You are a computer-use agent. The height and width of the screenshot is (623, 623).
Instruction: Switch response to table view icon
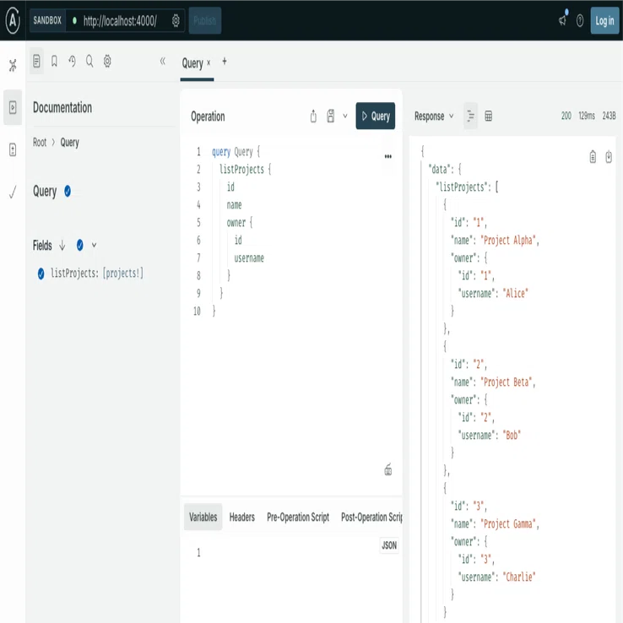pyautogui.click(x=489, y=116)
